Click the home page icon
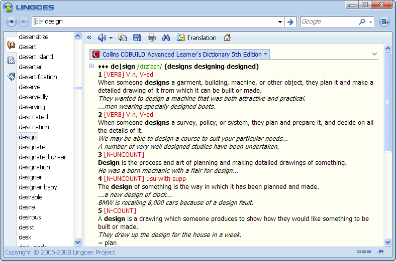Image resolution: width=396 pixels, height=261 pixels. [x=227, y=38]
